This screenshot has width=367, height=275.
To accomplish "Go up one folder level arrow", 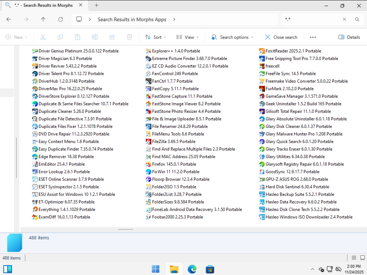I will (x=43, y=19).
